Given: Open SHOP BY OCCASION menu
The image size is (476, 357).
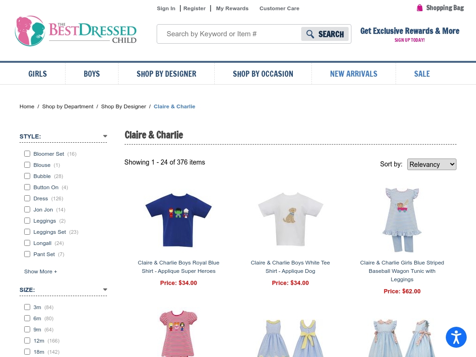Looking at the screenshot, I should (263, 74).
